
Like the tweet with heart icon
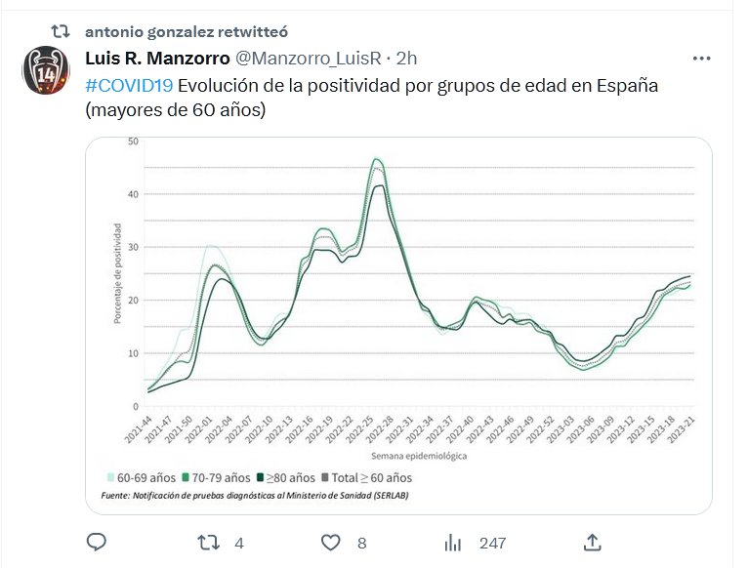coord(330,542)
